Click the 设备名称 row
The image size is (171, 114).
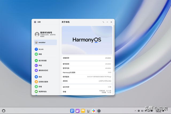pos(87,58)
